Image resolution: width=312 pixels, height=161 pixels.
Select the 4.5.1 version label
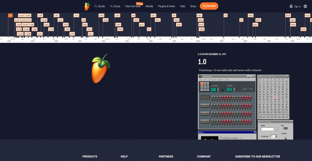coord(153,16)
